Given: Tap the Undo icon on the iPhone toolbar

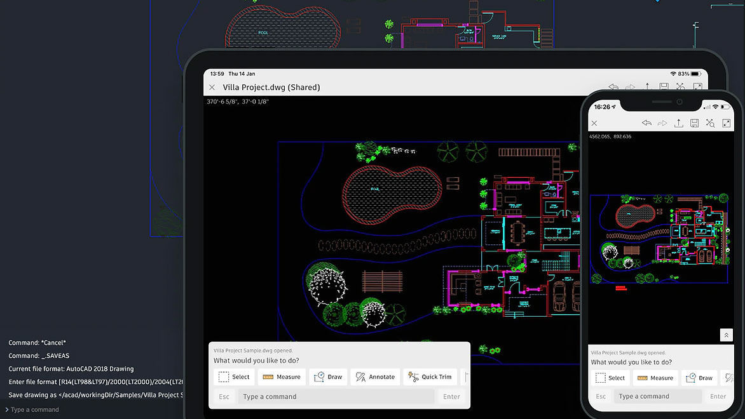Looking at the screenshot, I should 647,123.
